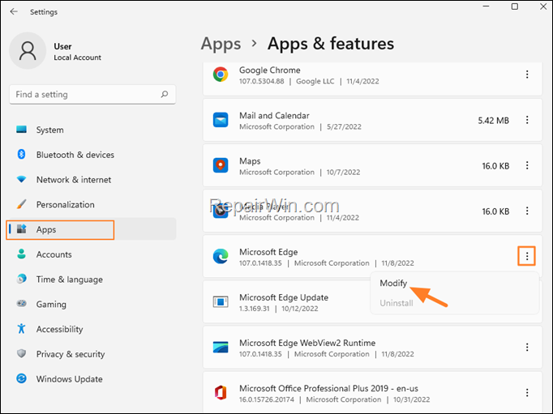Open the Gaming category

pyautogui.click(x=91, y=304)
